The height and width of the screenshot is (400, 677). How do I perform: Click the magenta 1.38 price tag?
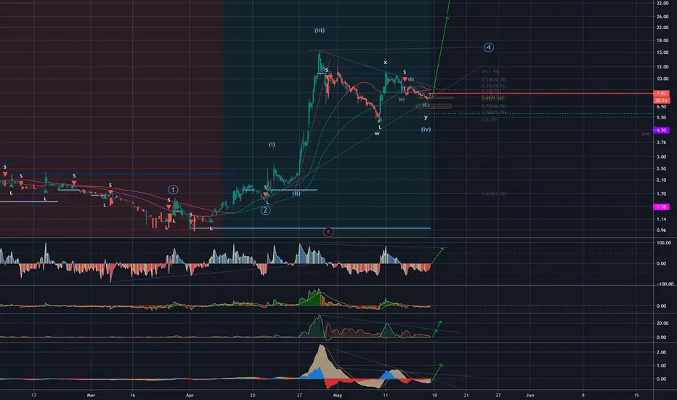click(661, 207)
